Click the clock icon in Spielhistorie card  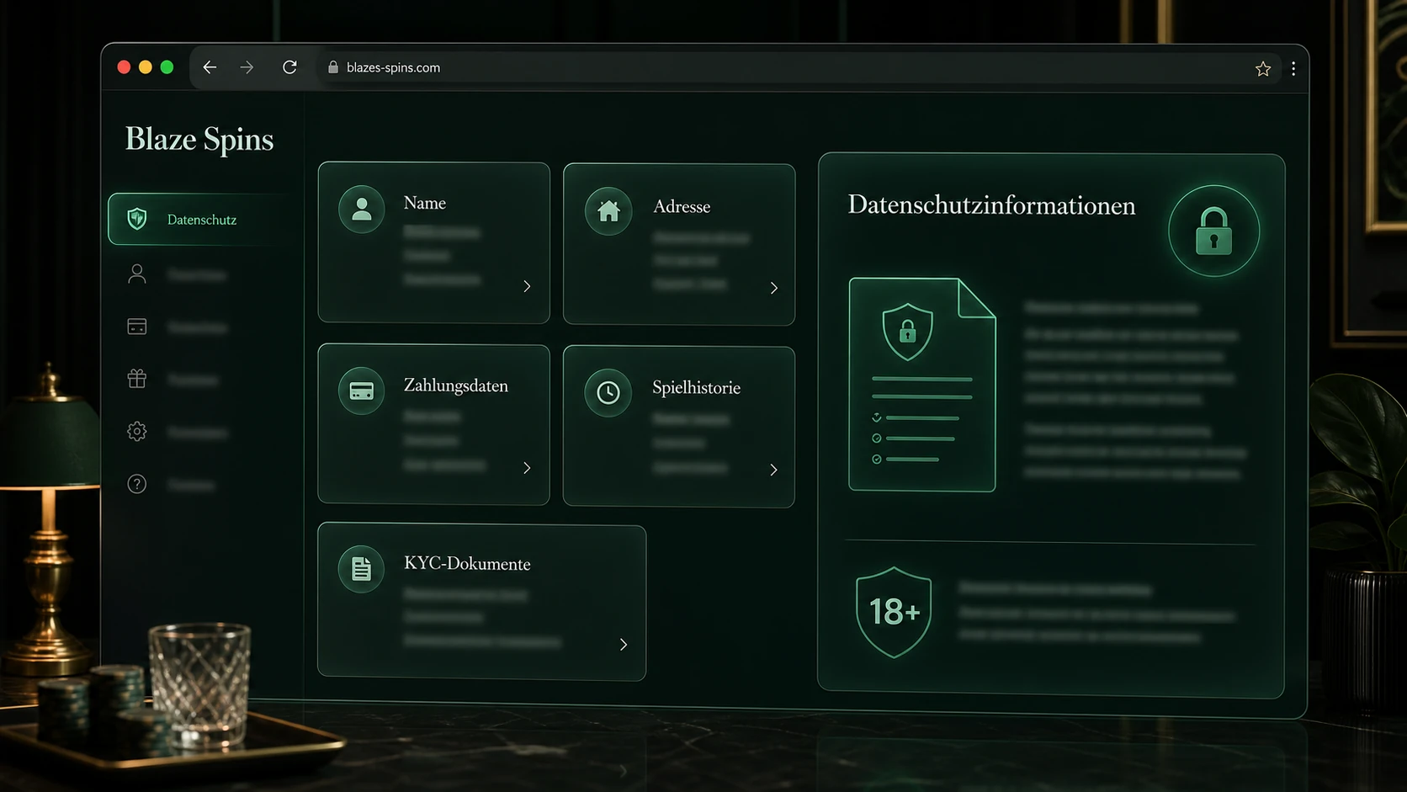[608, 392]
